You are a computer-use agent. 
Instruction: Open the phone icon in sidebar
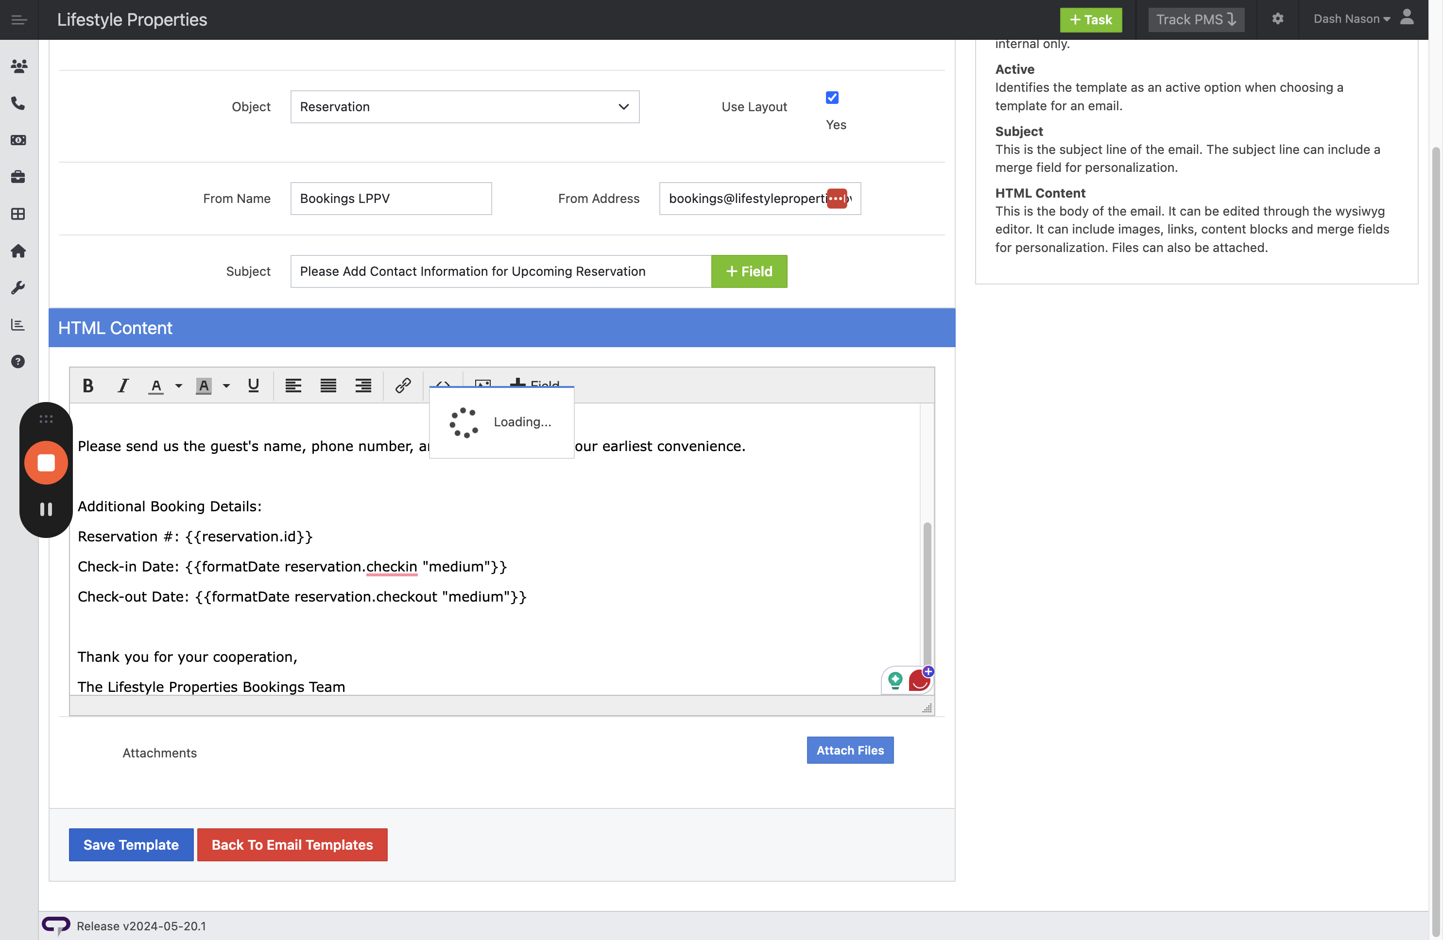point(18,103)
